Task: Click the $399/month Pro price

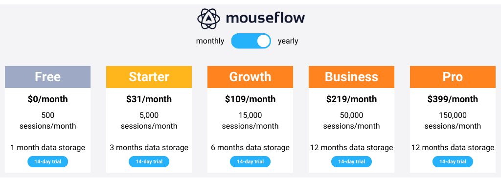Action: (453, 99)
